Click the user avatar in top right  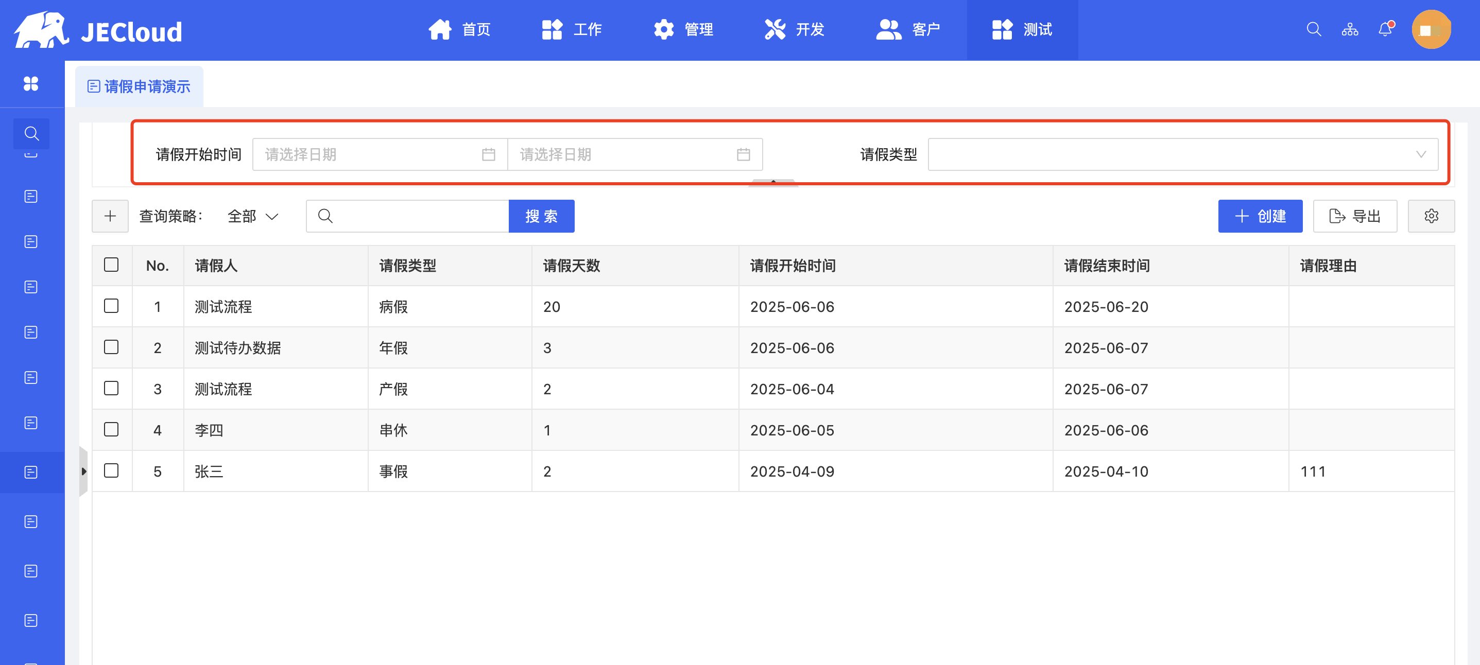pyautogui.click(x=1431, y=29)
